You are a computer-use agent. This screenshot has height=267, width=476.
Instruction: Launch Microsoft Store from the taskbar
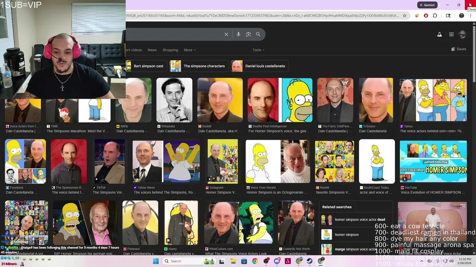point(244,261)
